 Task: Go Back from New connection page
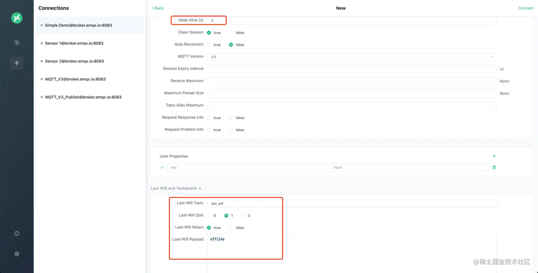tap(157, 8)
